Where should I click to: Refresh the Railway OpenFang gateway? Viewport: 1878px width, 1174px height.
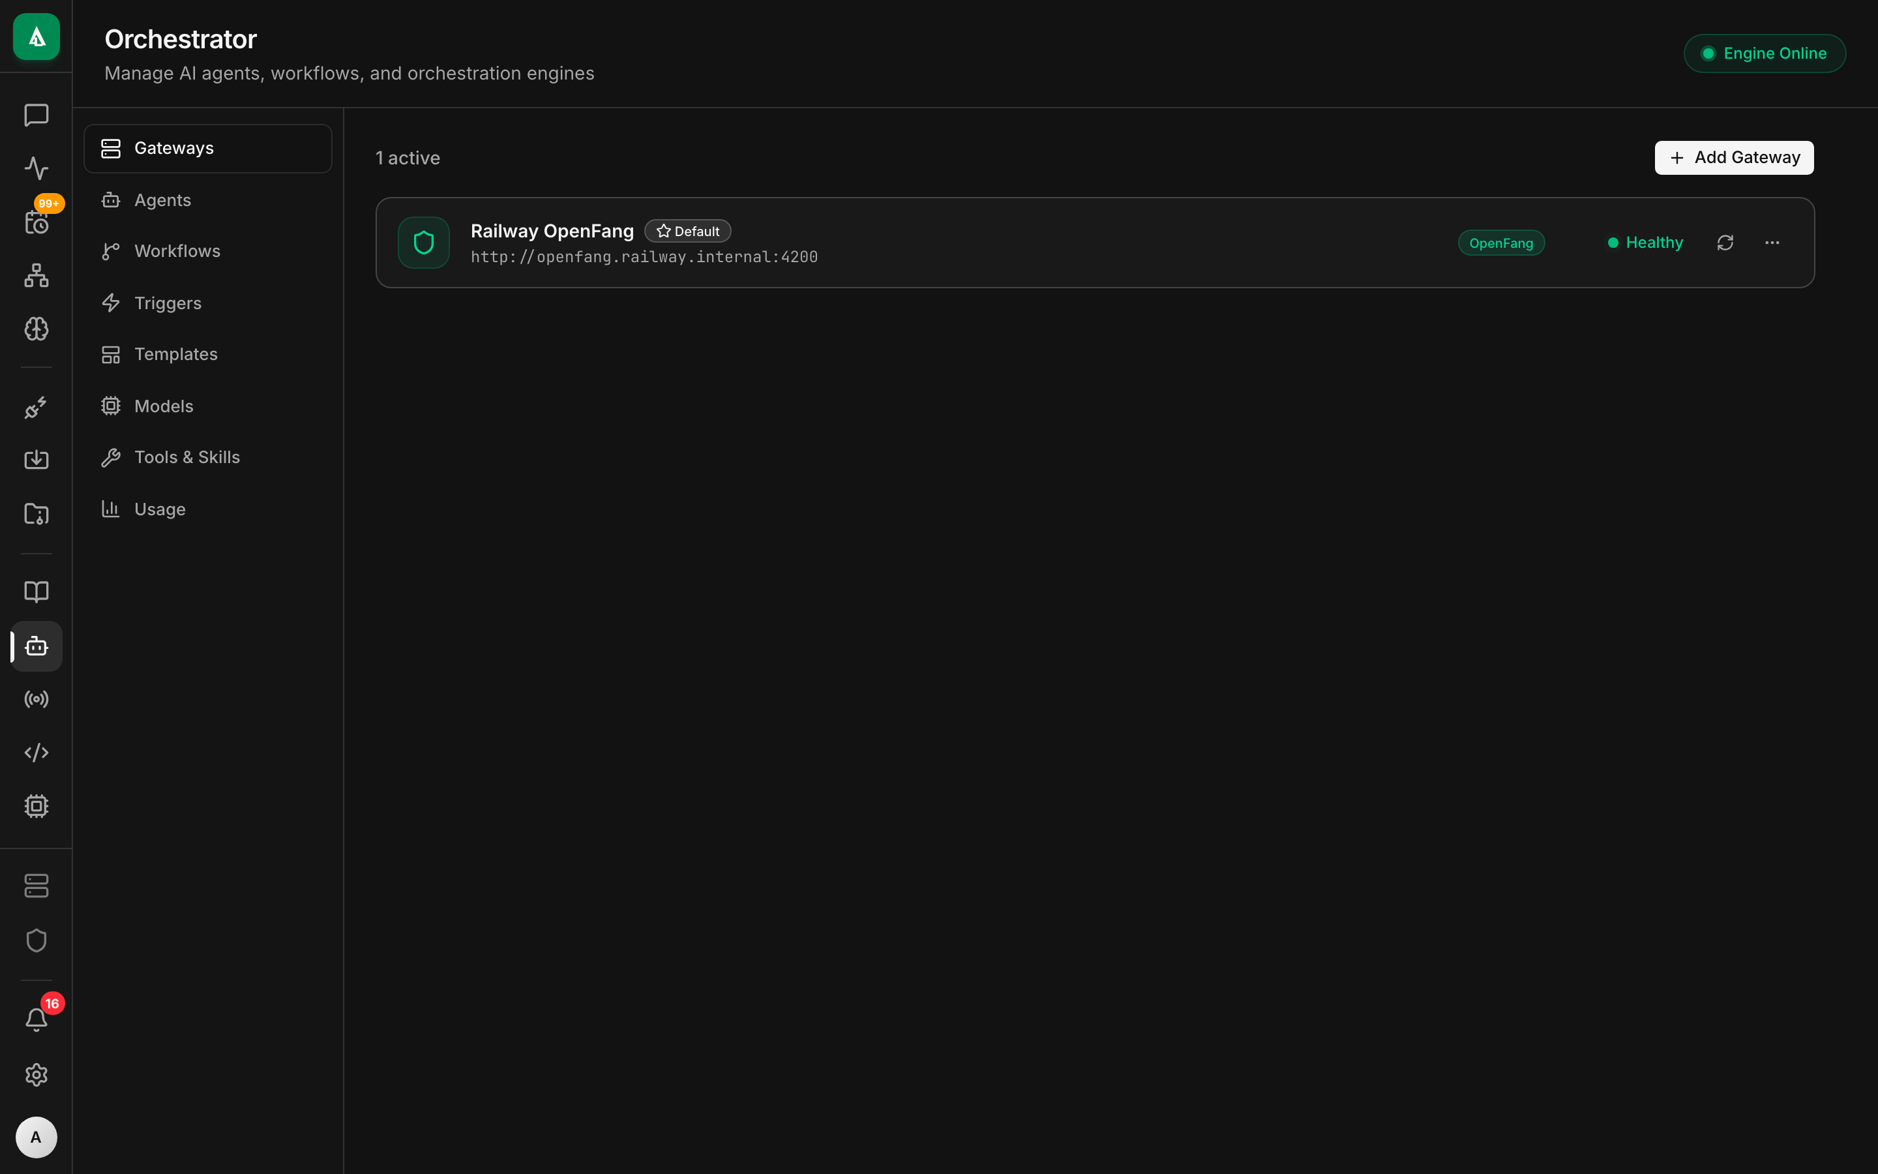pyautogui.click(x=1725, y=242)
